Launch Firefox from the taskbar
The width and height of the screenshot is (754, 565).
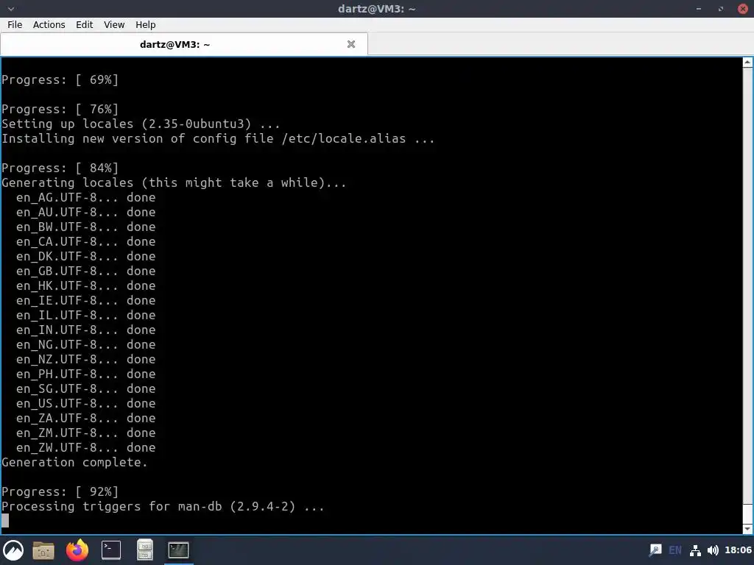[x=77, y=550]
